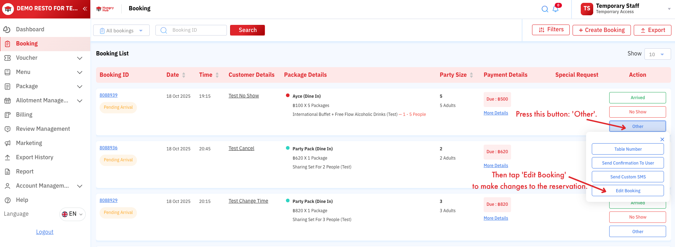675x247 pixels.
Task: Expand the Package submenu
Action: tap(80, 86)
